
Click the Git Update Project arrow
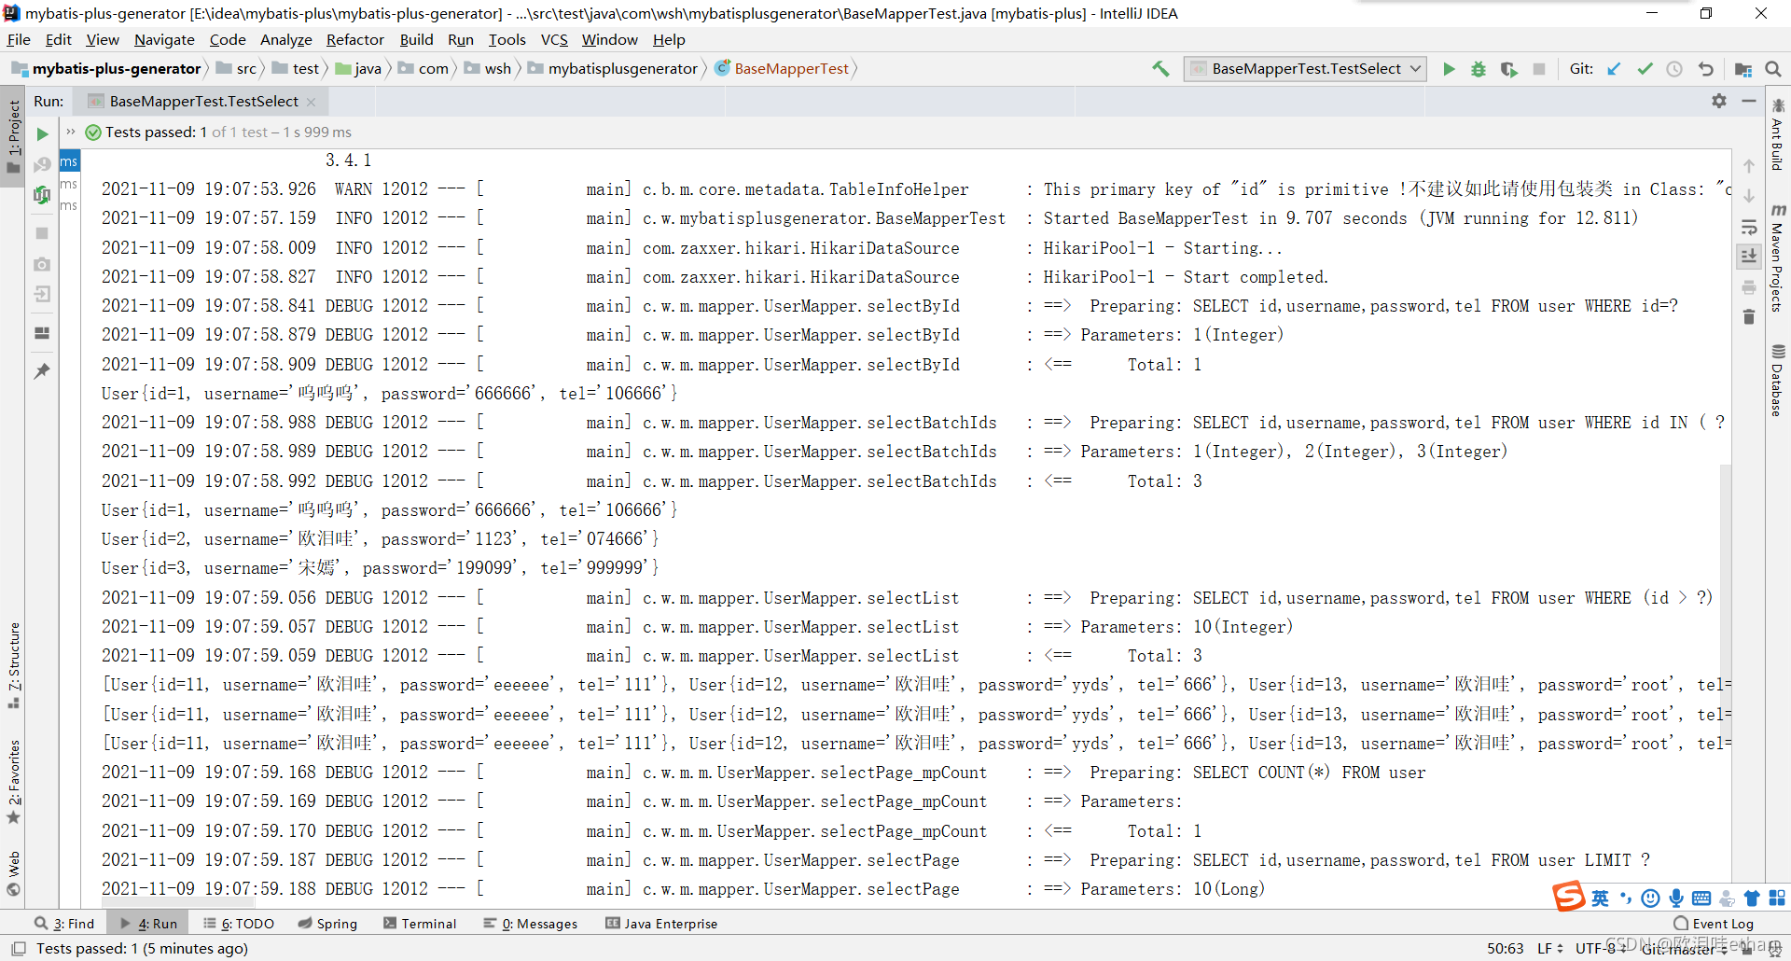pos(1614,69)
